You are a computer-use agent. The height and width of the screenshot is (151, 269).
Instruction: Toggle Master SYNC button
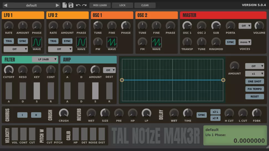tap(230, 42)
